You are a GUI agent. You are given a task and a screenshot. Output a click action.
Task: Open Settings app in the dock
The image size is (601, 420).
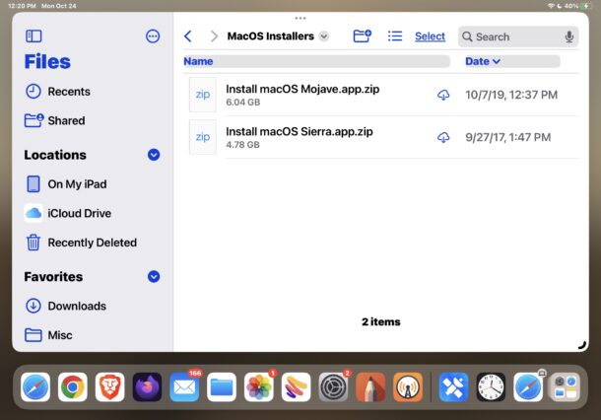click(x=333, y=387)
